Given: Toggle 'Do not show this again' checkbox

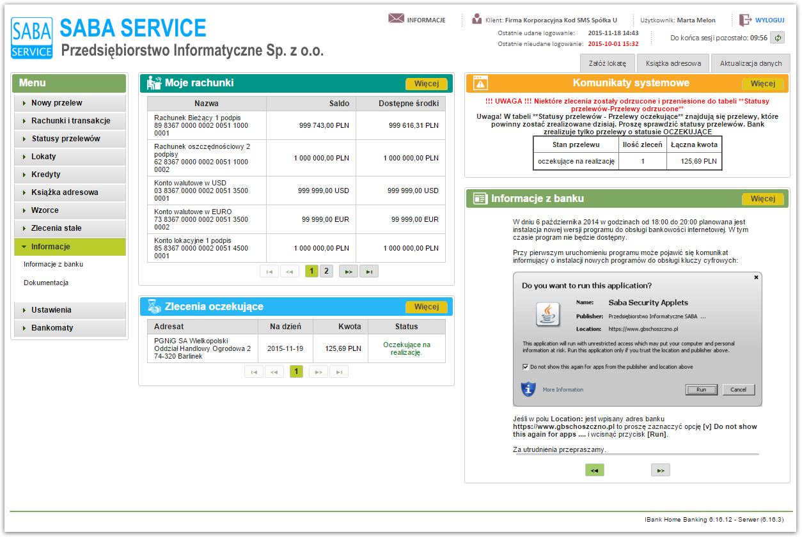Looking at the screenshot, I should point(525,367).
